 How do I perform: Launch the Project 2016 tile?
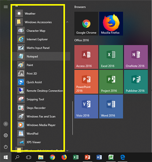coord(111,82)
